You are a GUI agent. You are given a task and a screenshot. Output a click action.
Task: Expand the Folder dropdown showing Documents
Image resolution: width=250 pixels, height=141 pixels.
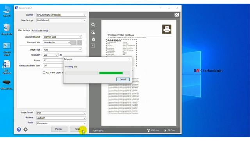[x=61, y=123]
